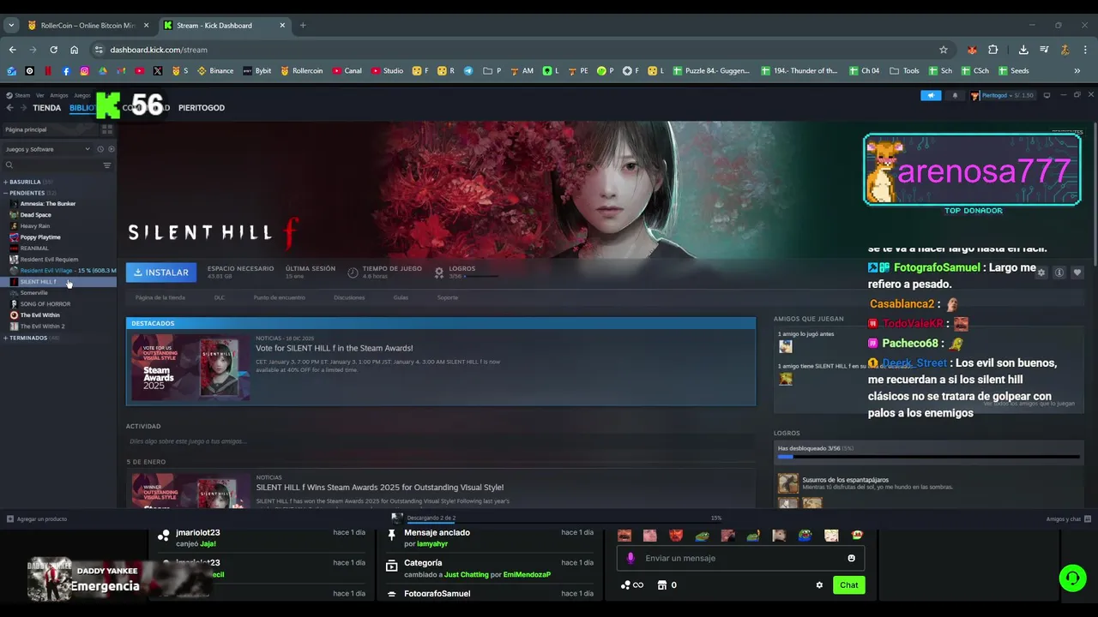Open the Steam announcements megaphone icon
The width and height of the screenshot is (1098, 617).
click(x=931, y=95)
